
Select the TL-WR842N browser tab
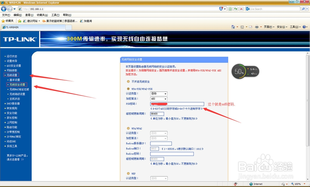[33, 27]
